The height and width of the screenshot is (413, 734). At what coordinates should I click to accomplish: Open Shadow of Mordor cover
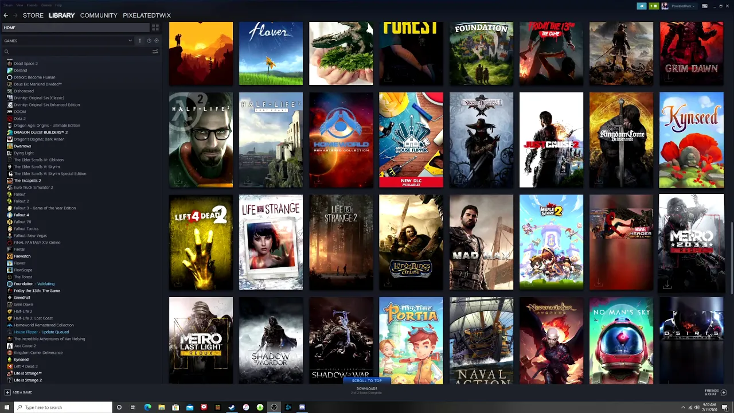coord(271,340)
